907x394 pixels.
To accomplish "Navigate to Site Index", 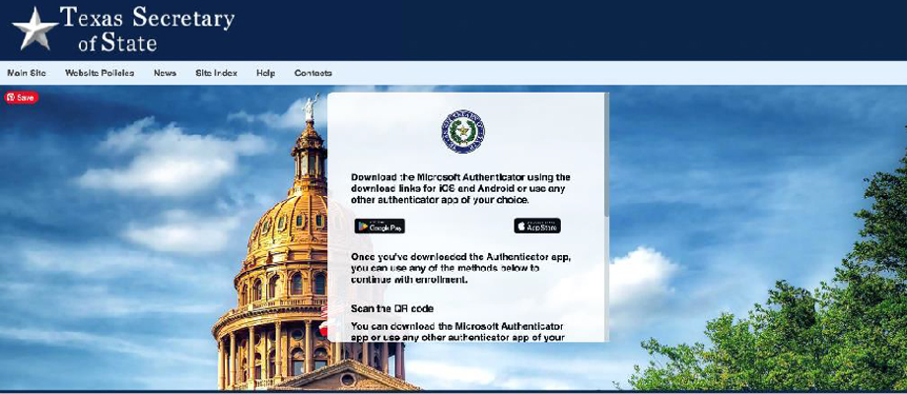I will click(x=216, y=73).
